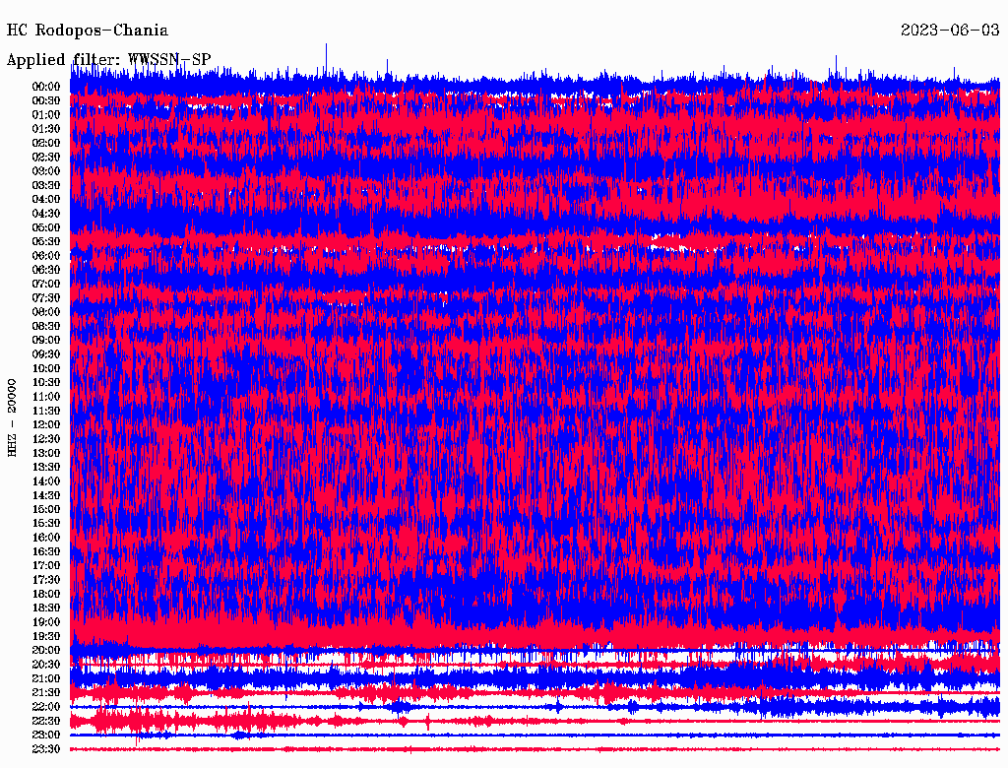Image resolution: width=1008 pixels, height=768 pixels.
Task: Click the station title HC Rodopos-Chania
Action: point(88,31)
